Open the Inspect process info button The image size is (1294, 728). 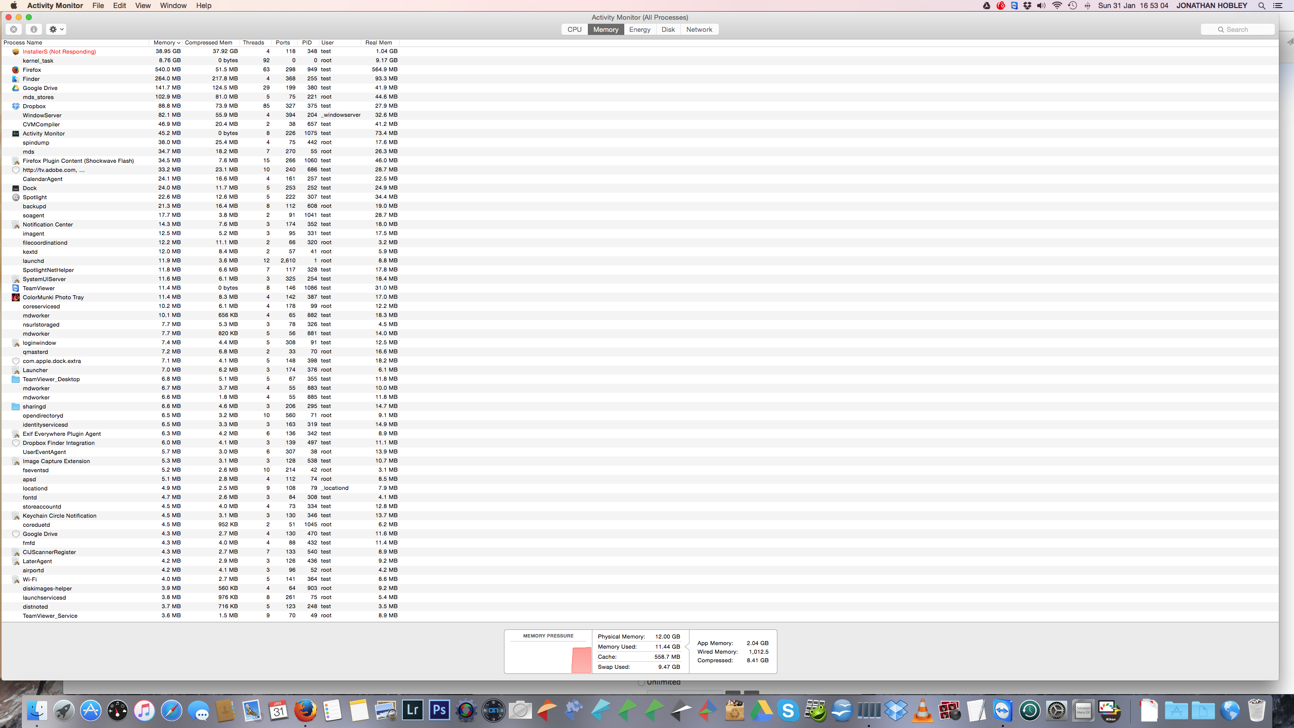(x=34, y=29)
